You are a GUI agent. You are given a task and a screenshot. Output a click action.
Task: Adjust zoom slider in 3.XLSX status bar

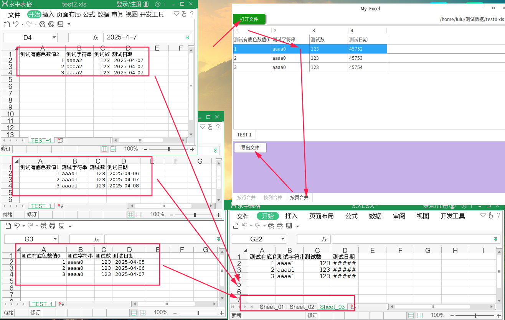coord(475,315)
